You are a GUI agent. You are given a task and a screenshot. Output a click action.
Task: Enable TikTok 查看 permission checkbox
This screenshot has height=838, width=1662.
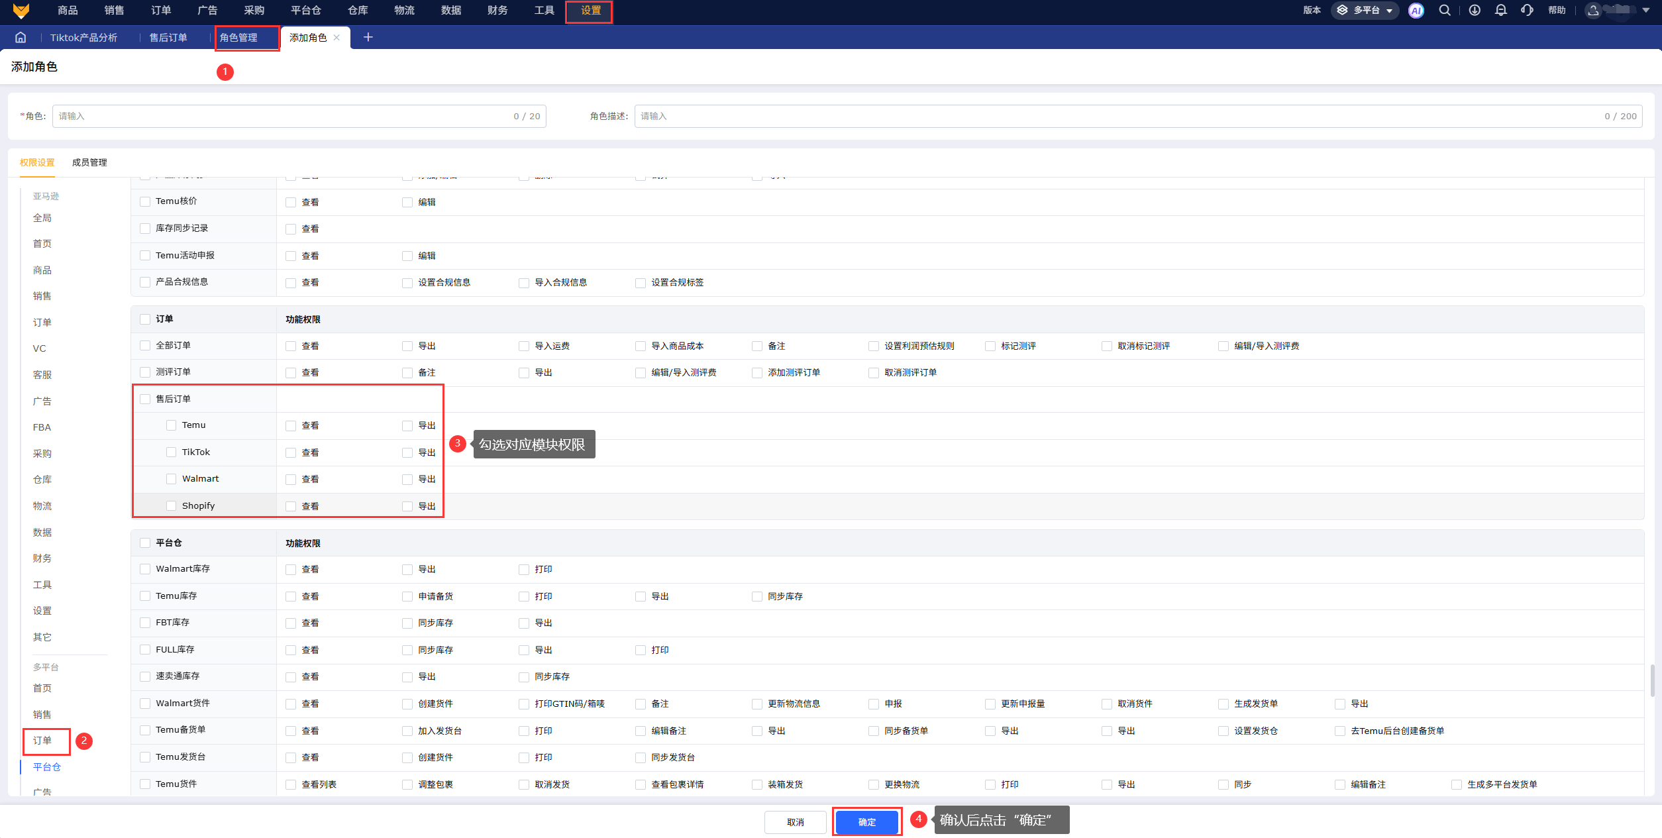pos(291,452)
